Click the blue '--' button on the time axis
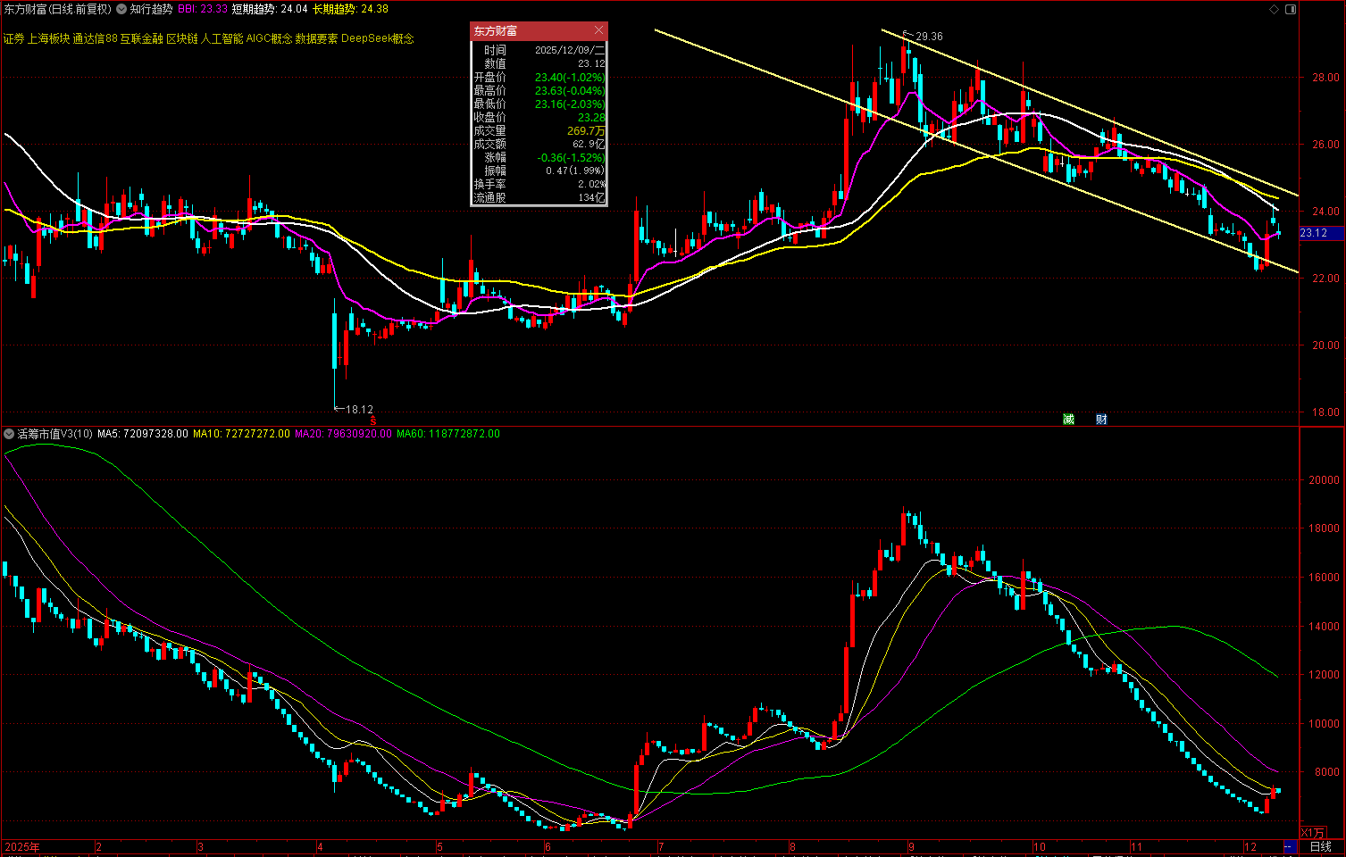The image size is (1346, 857). click(1288, 846)
